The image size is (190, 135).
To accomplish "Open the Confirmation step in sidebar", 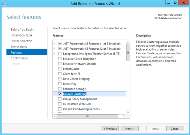I will pyautogui.click(x=19, y=58).
